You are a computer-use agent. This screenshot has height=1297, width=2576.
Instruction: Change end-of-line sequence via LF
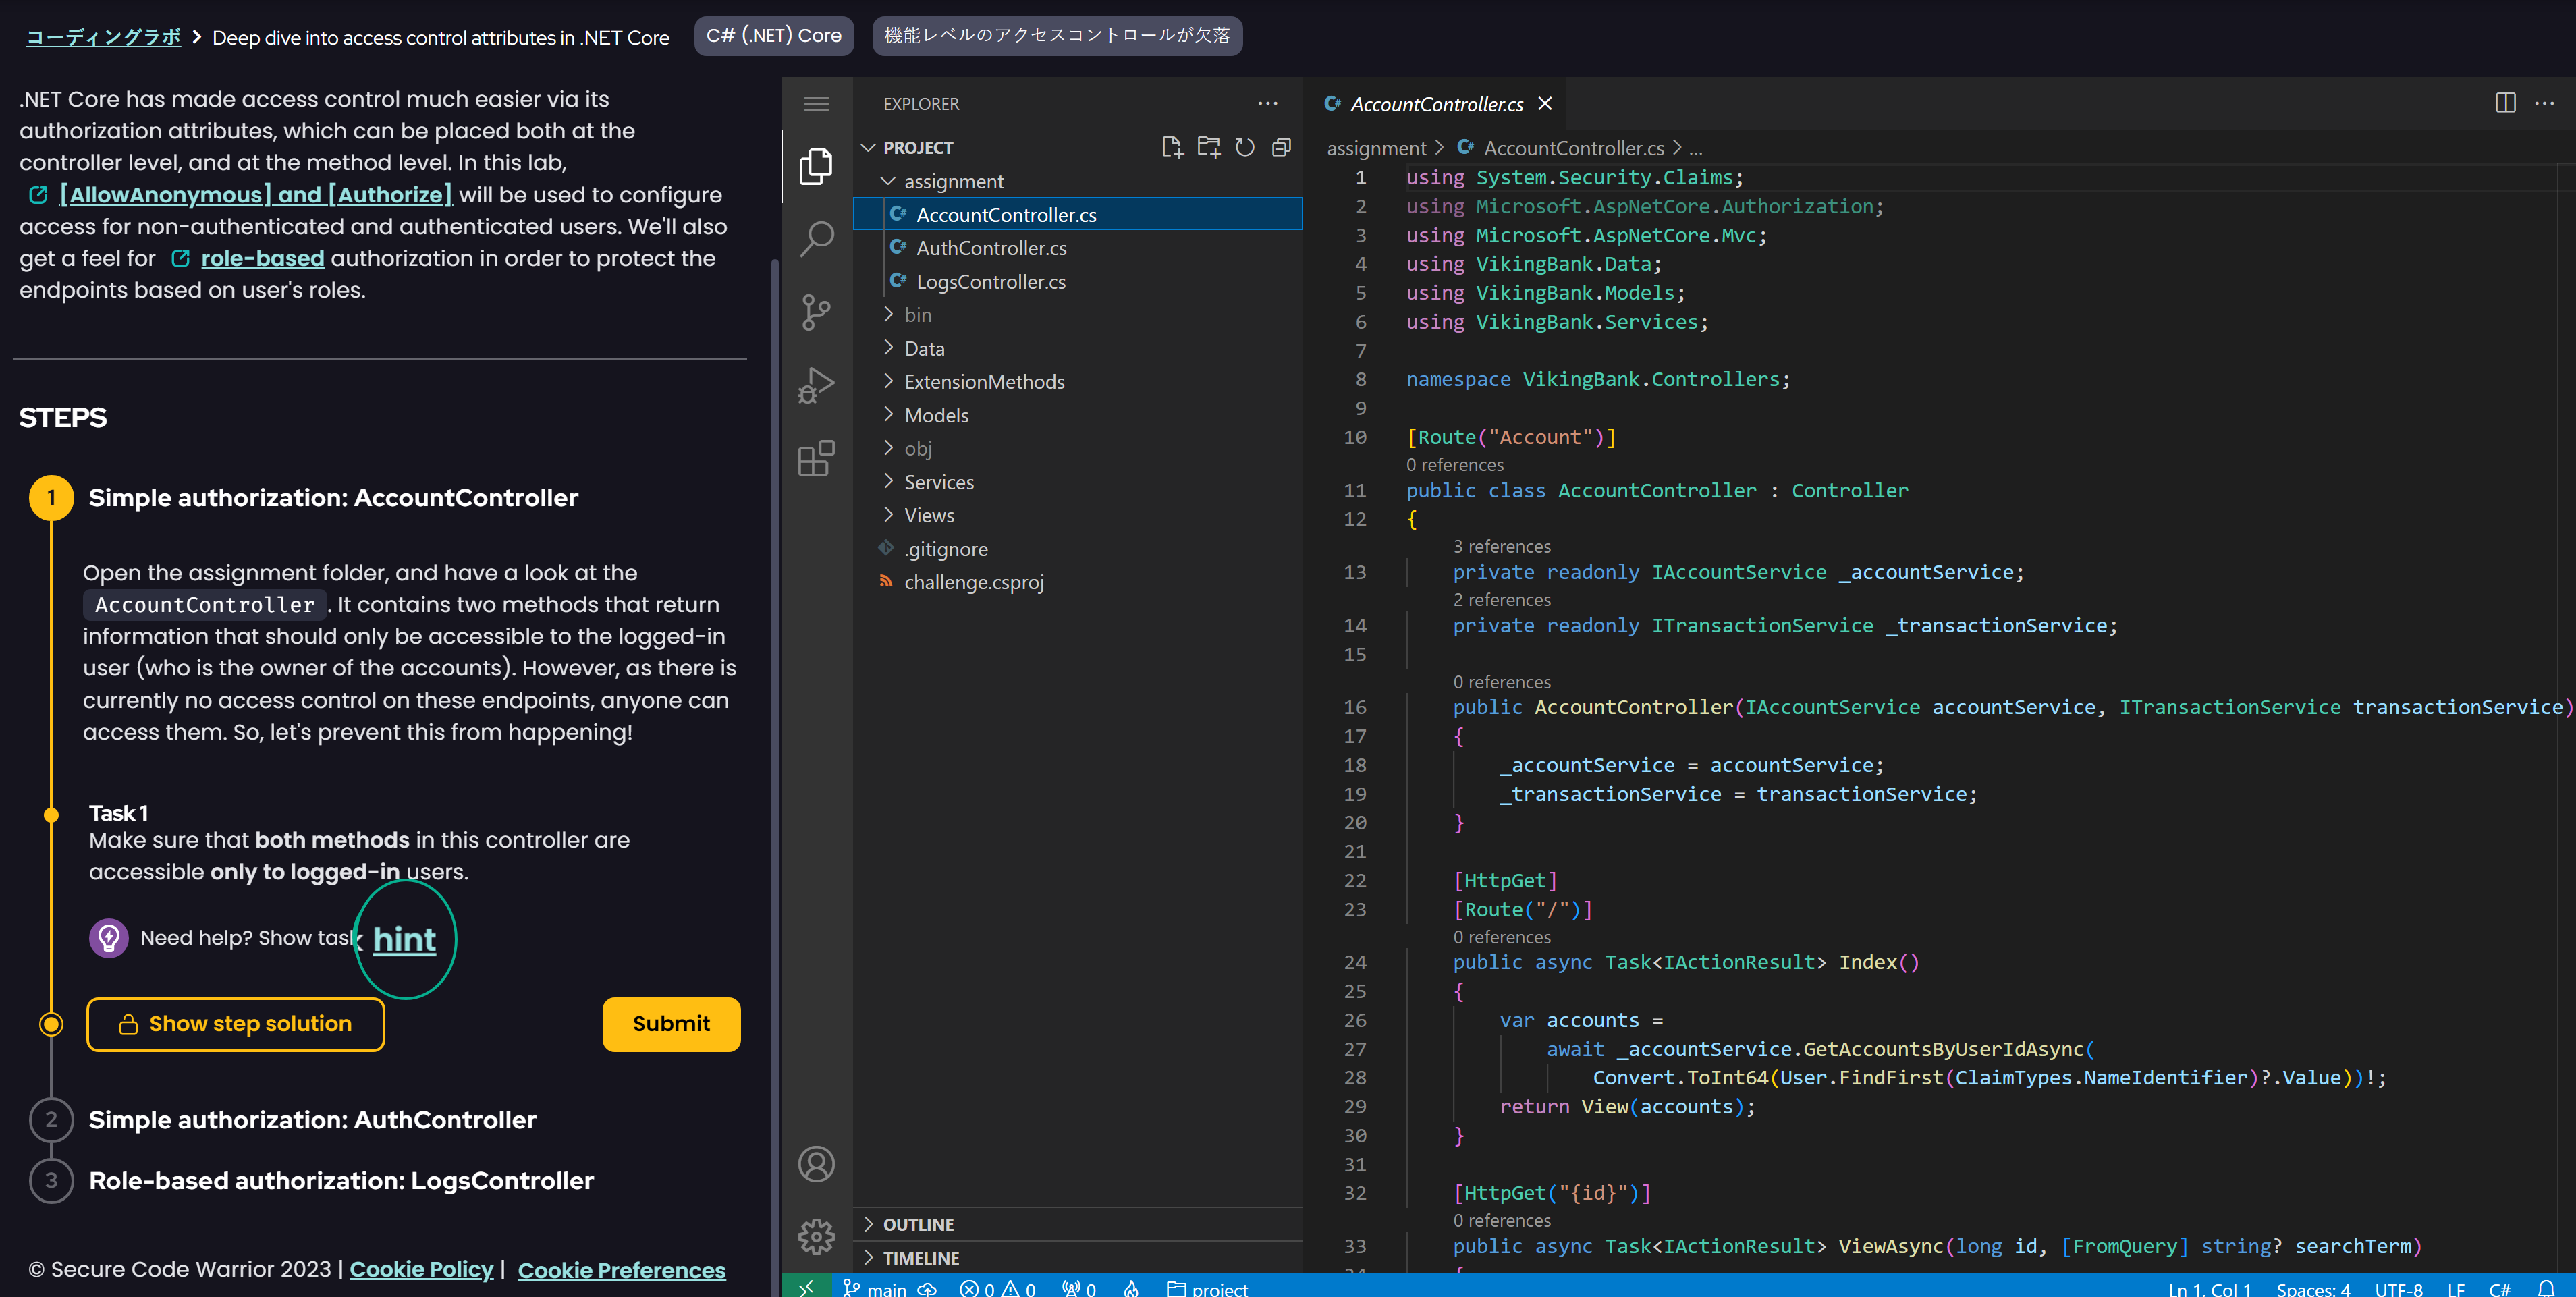tap(2455, 1288)
